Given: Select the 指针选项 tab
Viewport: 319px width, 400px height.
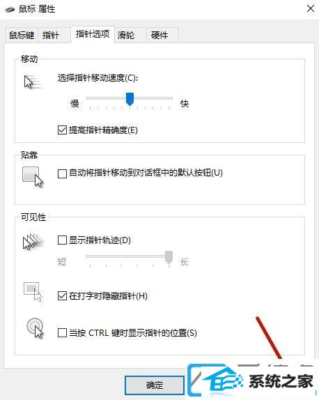Looking at the screenshot, I should pyautogui.click(x=93, y=34).
